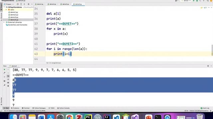
Task: Open Run panel settings gear
Action: click(208, 66)
